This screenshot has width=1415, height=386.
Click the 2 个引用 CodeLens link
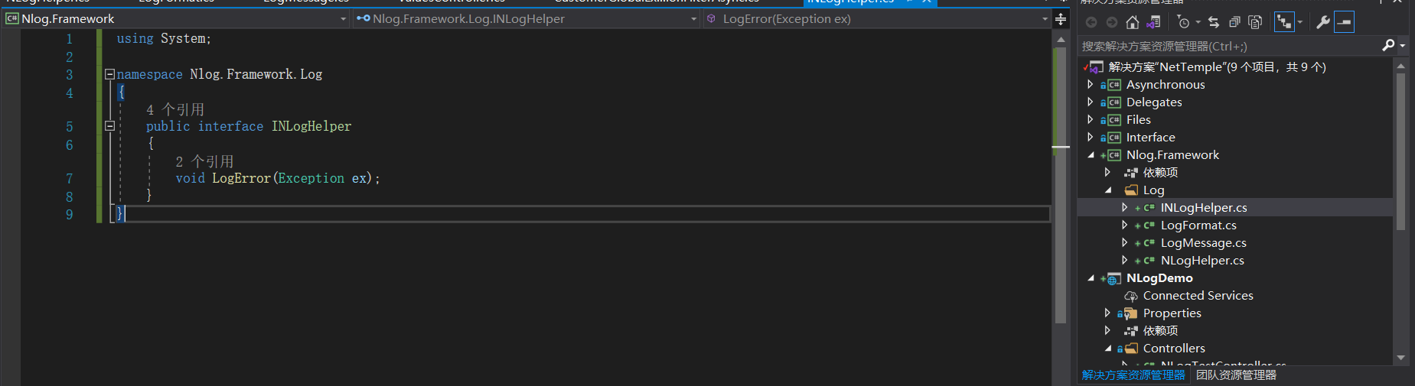(x=204, y=162)
